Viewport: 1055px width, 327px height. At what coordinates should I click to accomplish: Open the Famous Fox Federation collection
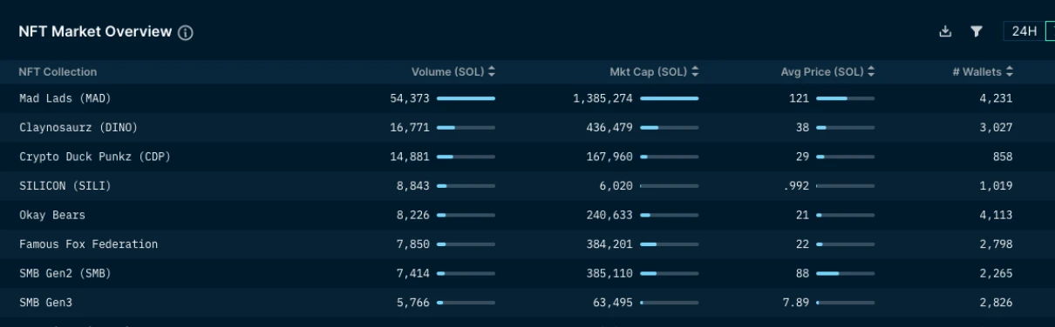click(x=89, y=244)
